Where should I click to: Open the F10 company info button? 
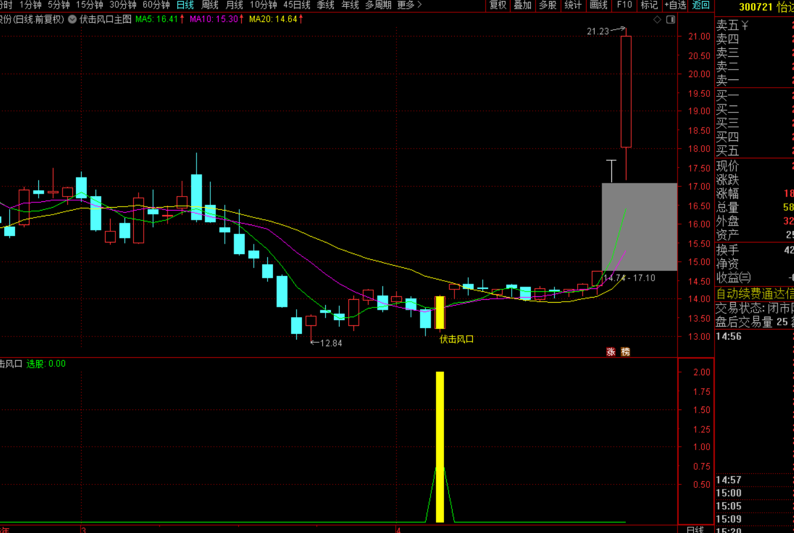(624, 5)
